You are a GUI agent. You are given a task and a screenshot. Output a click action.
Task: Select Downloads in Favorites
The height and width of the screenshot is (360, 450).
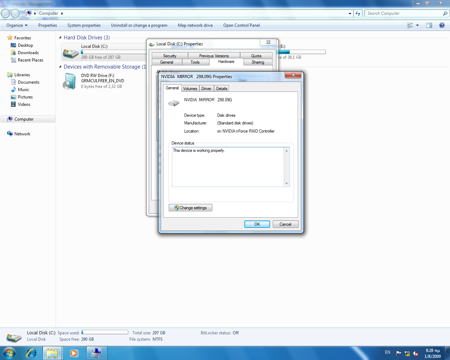click(x=28, y=53)
